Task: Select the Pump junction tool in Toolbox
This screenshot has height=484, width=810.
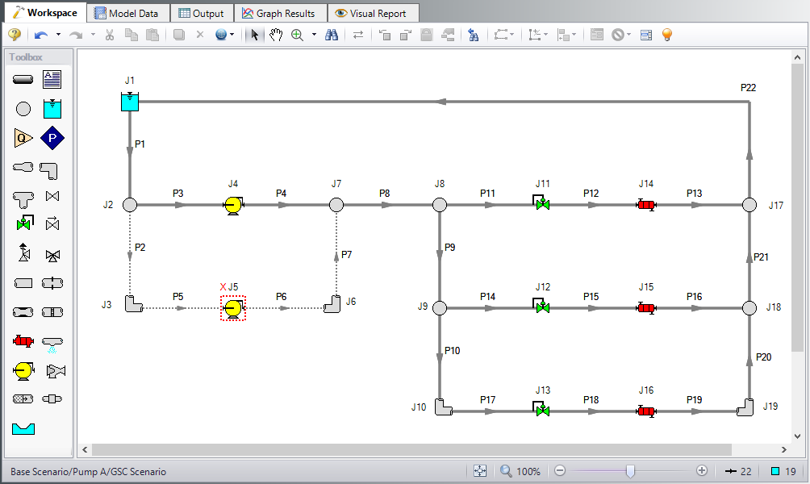Action: 23,370
